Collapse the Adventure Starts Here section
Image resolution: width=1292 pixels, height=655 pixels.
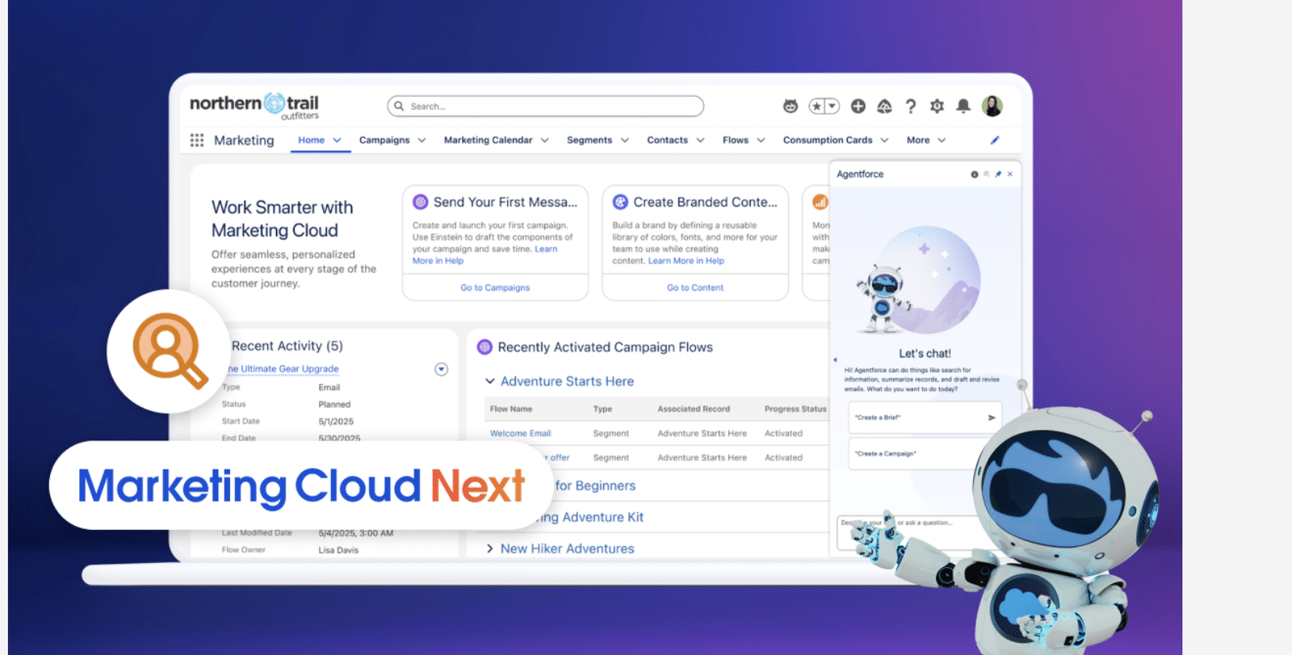tap(490, 381)
